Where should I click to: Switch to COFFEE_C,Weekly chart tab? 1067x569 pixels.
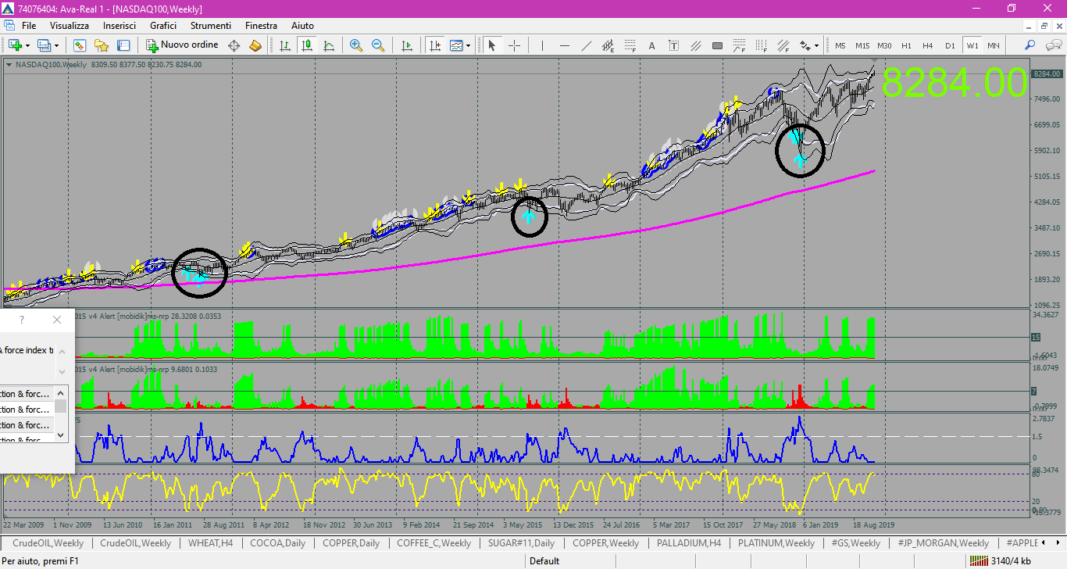434,543
